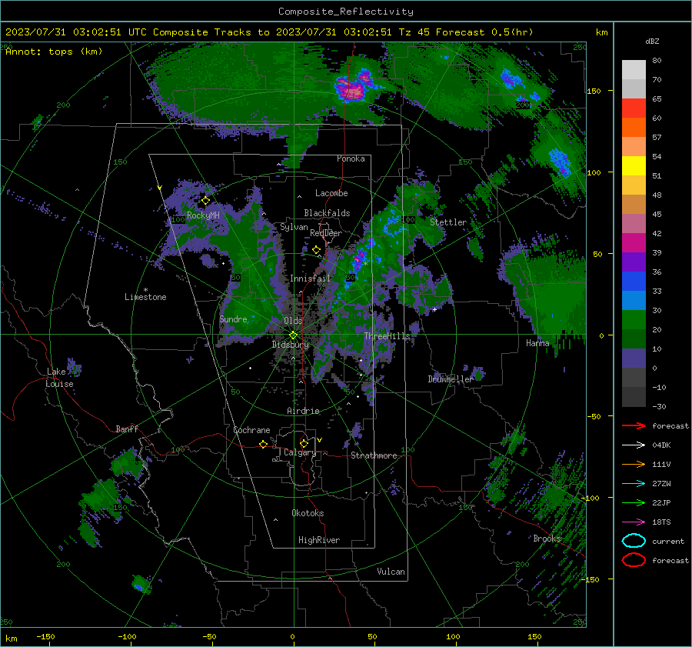Click the HighRiver label

click(x=319, y=540)
